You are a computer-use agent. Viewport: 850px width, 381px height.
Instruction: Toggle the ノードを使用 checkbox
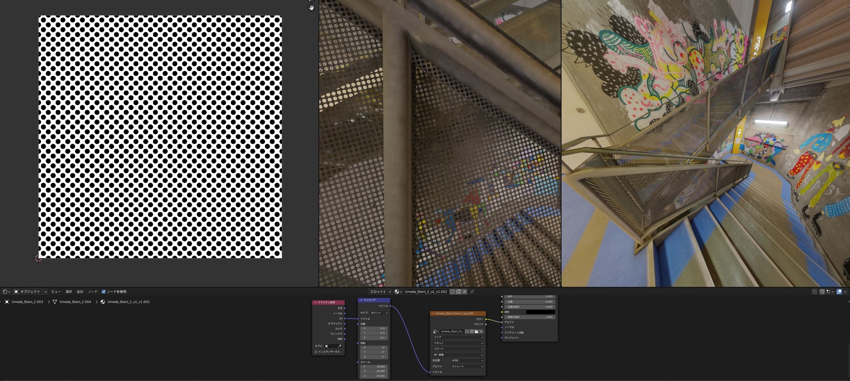pyautogui.click(x=104, y=292)
